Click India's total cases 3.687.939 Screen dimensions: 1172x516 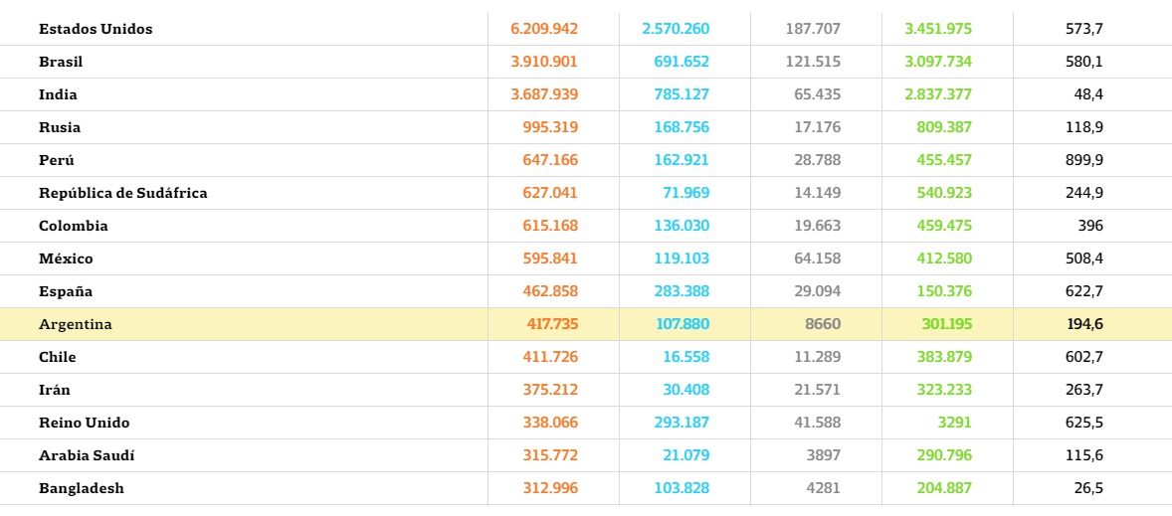pyautogui.click(x=544, y=94)
